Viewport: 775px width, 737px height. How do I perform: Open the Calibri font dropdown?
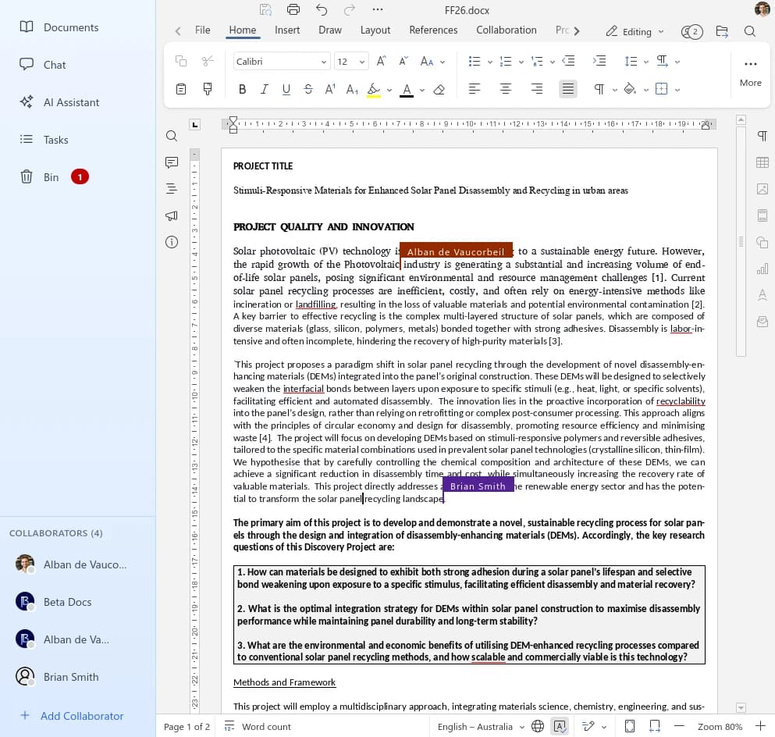(281, 60)
